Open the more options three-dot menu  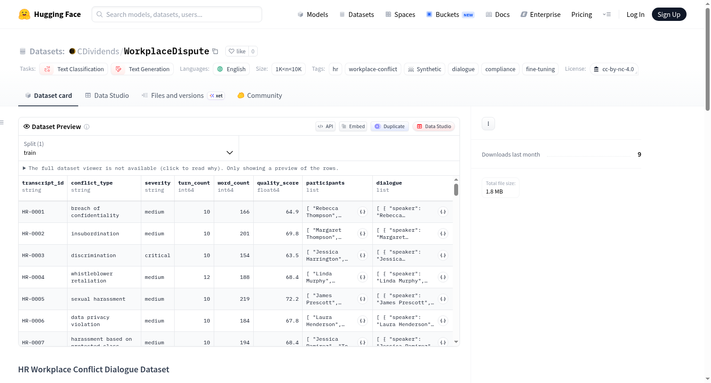point(488,124)
